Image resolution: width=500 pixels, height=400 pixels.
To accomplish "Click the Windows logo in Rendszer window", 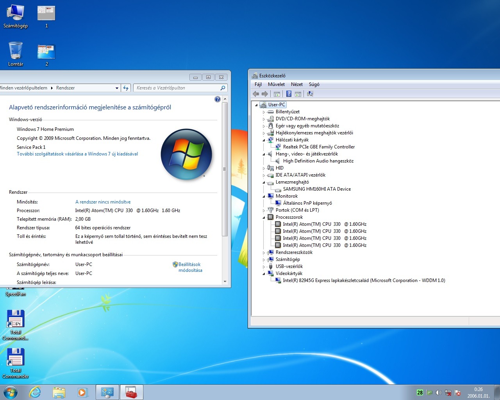I will pos(186,154).
